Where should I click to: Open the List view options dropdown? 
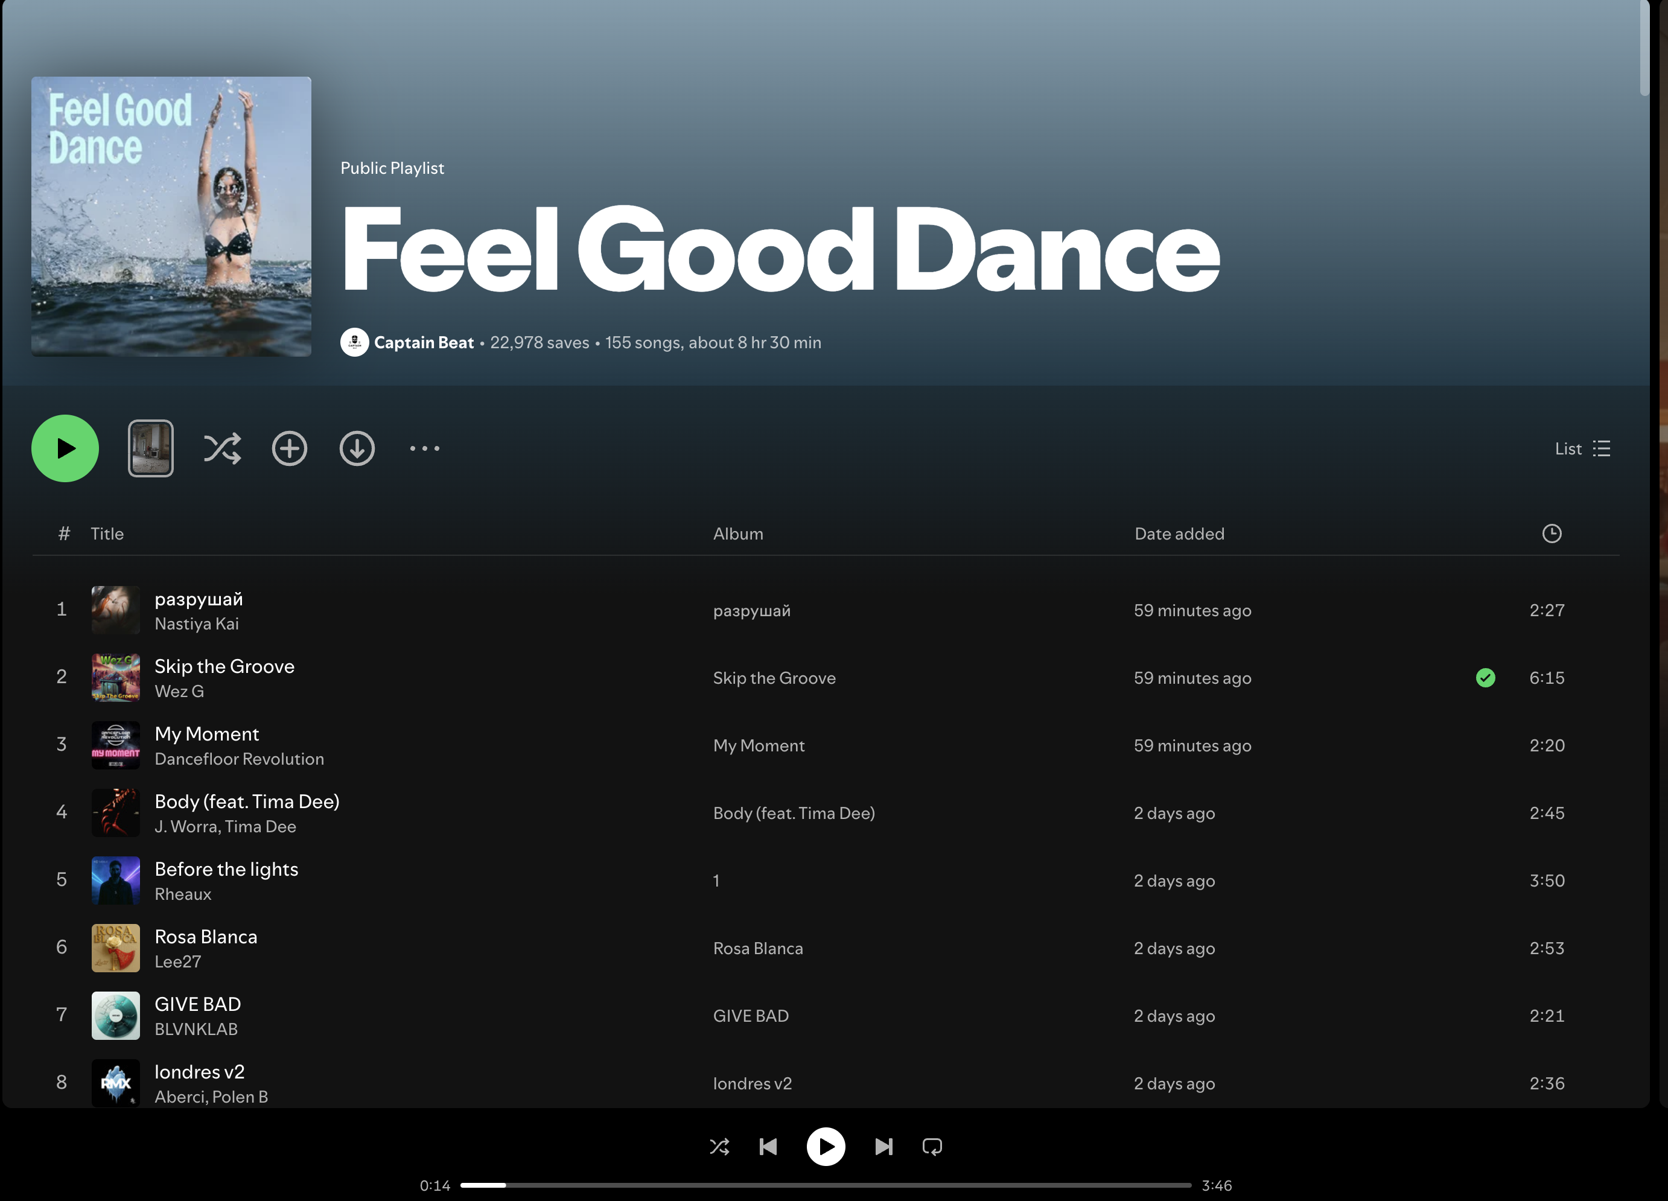pyautogui.click(x=1583, y=448)
